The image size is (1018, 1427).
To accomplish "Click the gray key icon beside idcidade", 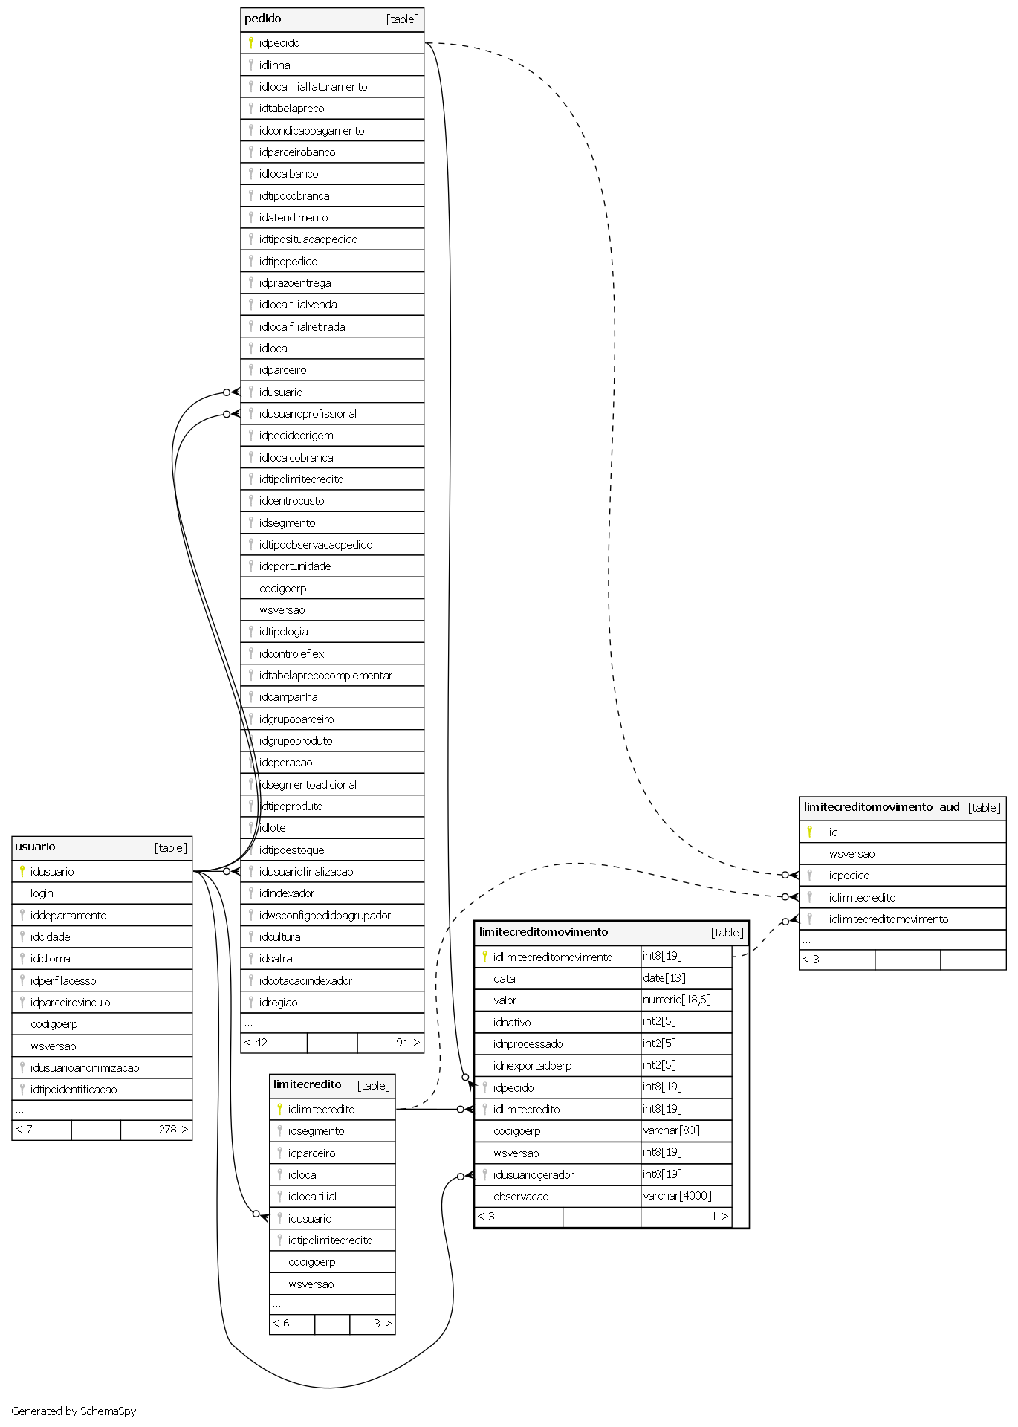I will [x=22, y=936].
